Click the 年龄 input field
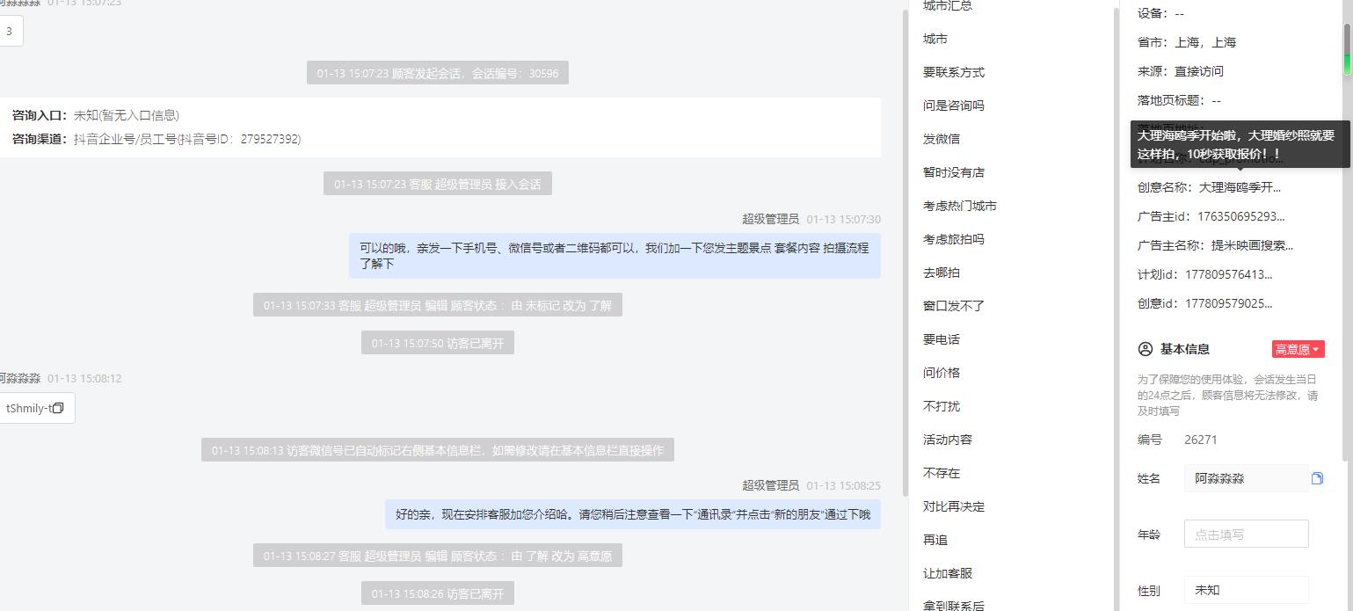Image resolution: width=1353 pixels, height=611 pixels. (1246, 534)
